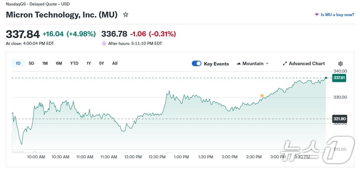Switch to the 5D range
The width and height of the screenshot is (360, 169).
click(x=32, y=63)
